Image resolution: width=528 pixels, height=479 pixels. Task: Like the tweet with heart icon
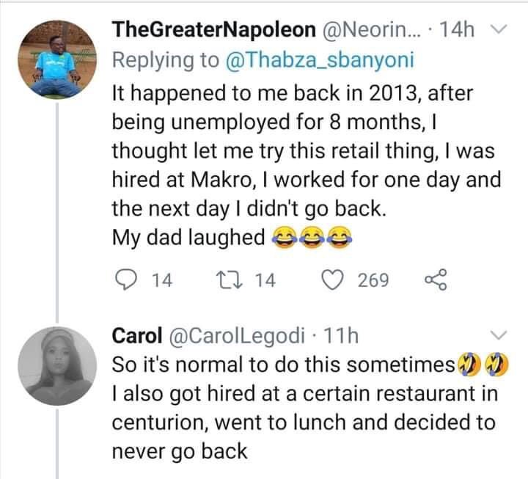[333, 280]
